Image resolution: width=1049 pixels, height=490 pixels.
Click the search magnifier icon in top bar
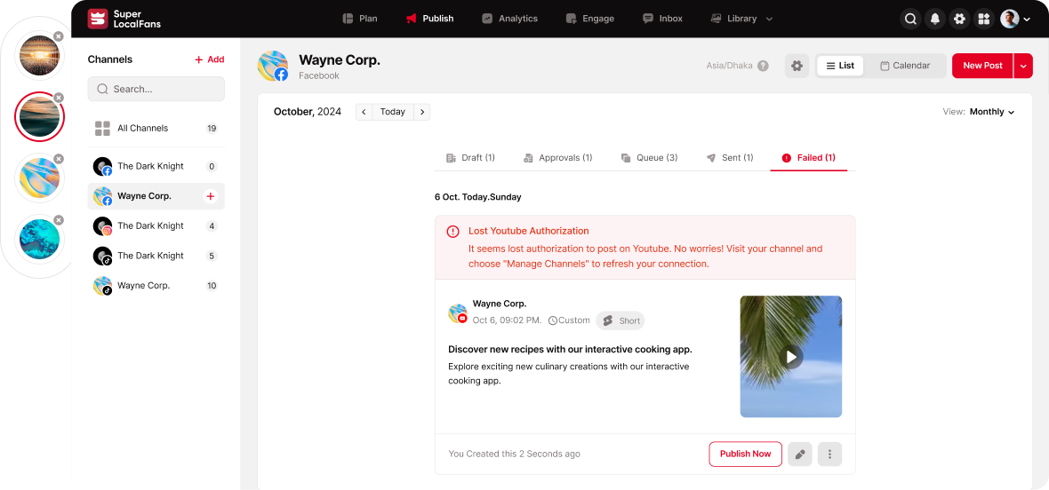[910, 19]
